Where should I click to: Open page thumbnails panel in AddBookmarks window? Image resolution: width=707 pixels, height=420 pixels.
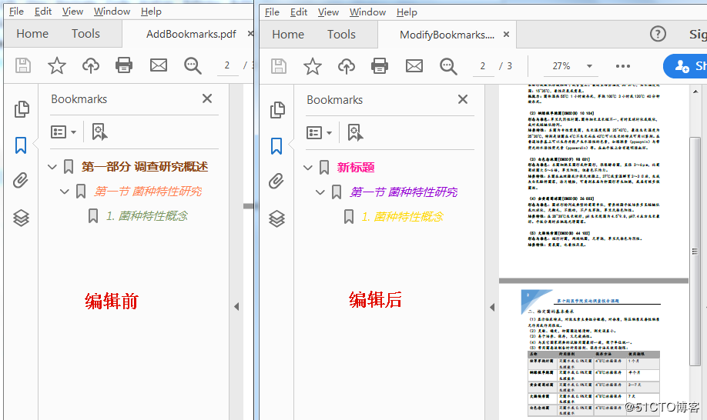click(22, 109)
